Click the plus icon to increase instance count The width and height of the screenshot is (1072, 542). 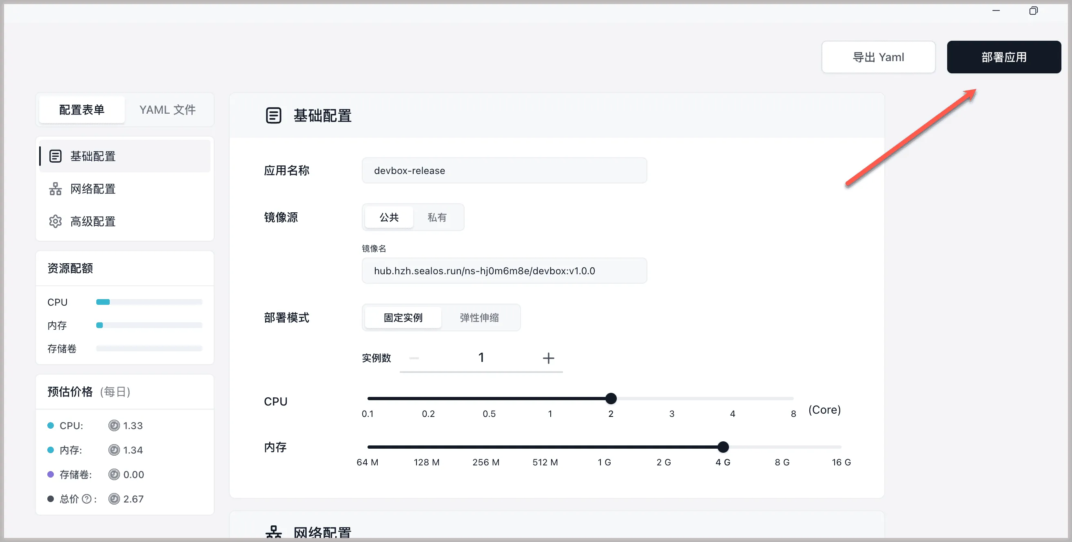(x=549, y=358)
